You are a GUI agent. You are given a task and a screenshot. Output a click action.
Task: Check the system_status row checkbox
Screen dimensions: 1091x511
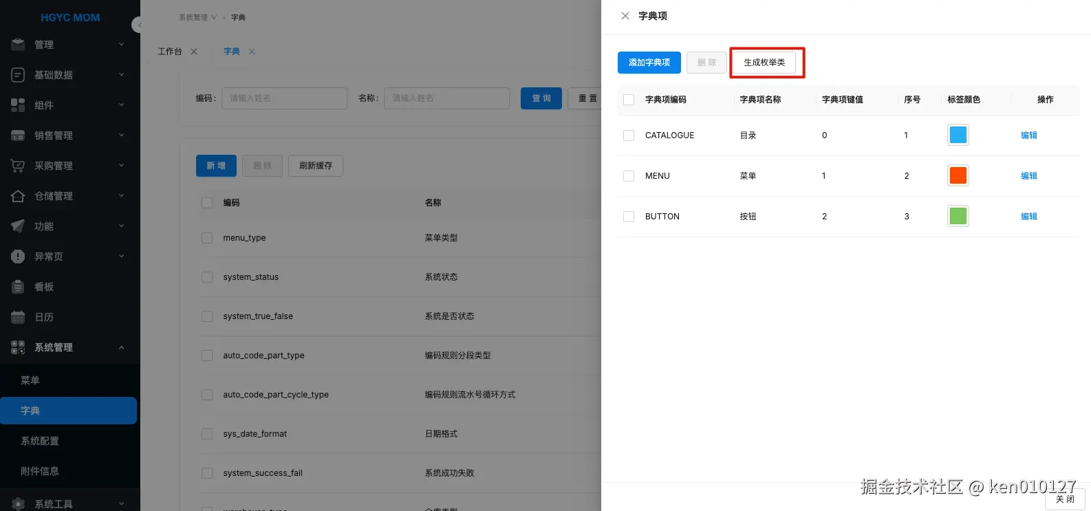coord(207,277)
